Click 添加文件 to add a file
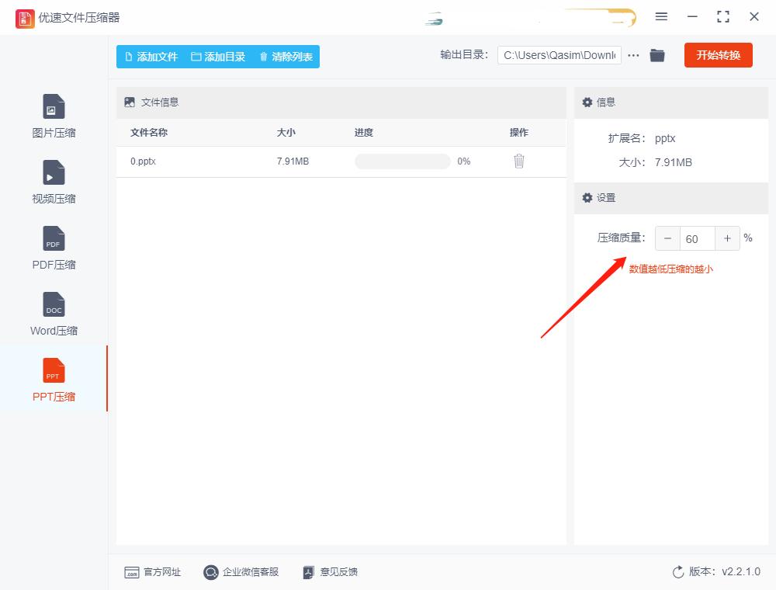 tap(151, 56)
